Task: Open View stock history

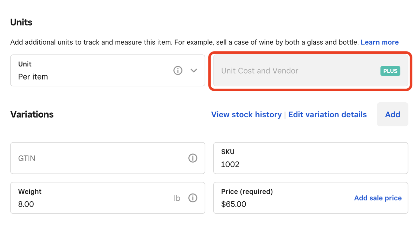Action: (x=246, y=115)
